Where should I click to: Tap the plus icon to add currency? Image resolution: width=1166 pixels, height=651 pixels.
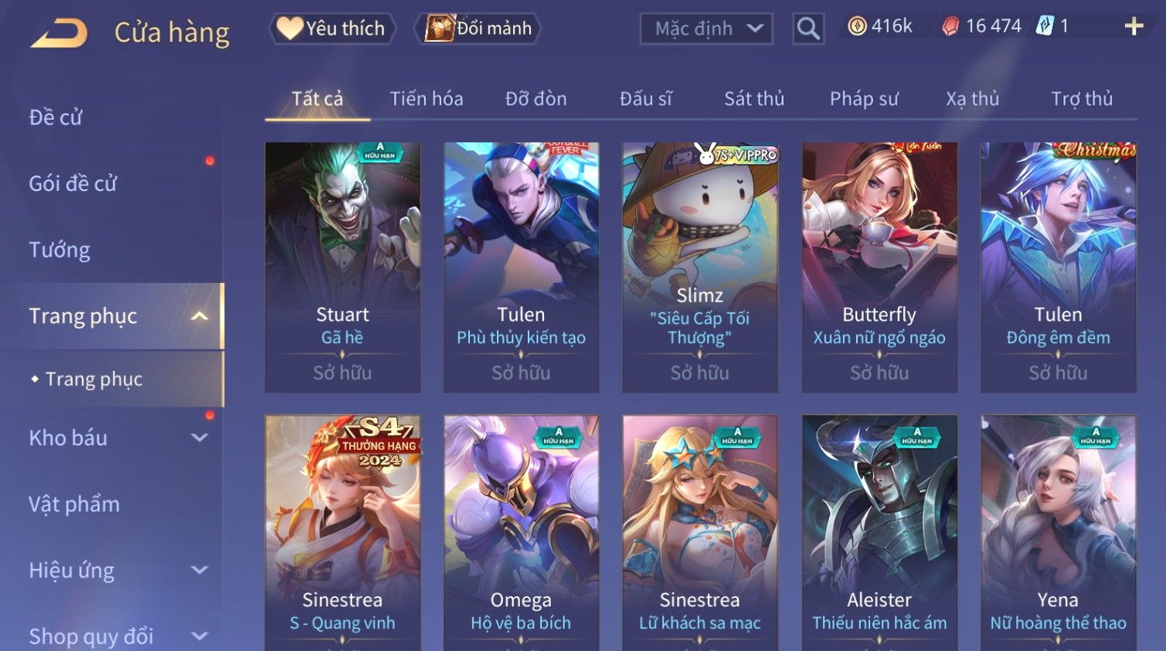[x=1134, y=27]
